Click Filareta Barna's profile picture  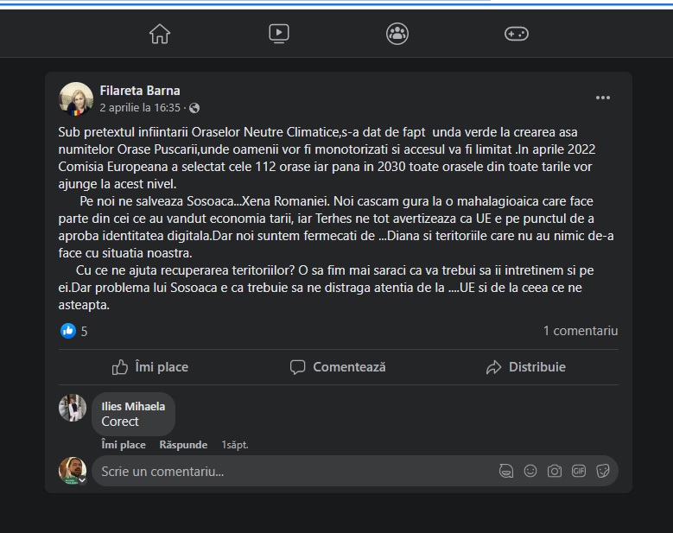click(x=73, y=99)
